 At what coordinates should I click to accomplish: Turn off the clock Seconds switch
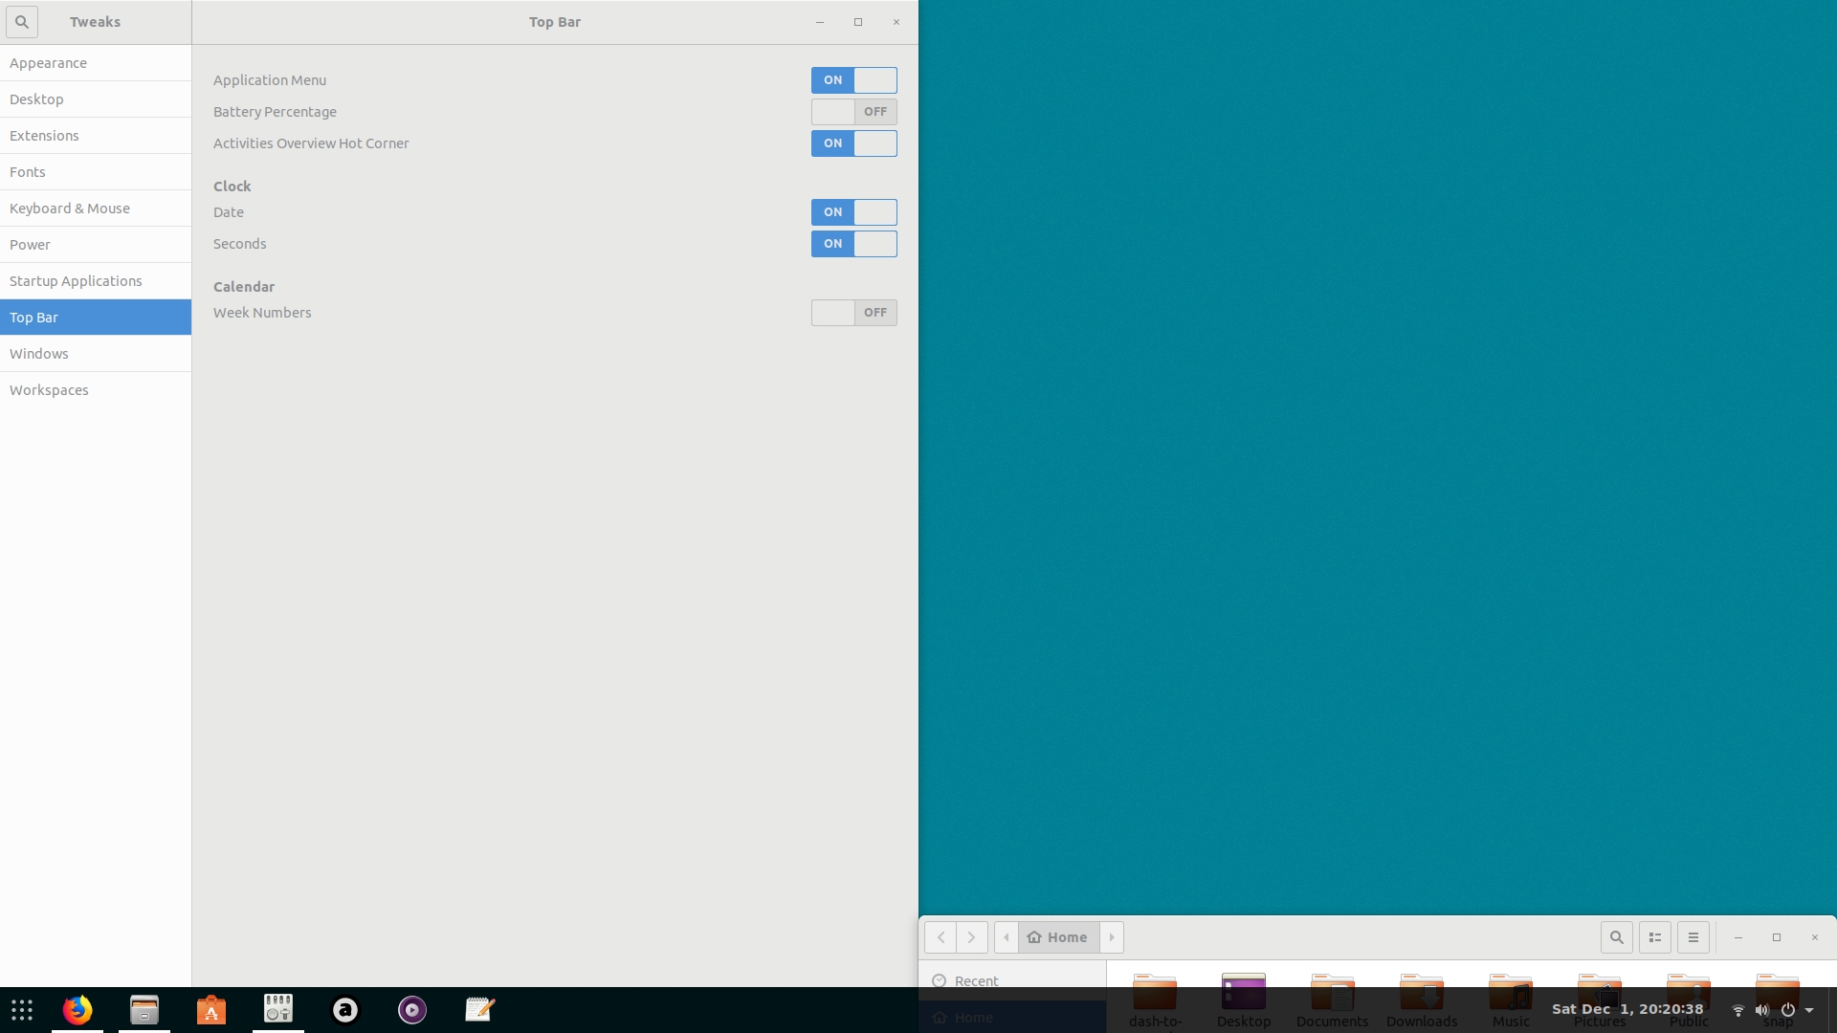click(x=854, y=244)
